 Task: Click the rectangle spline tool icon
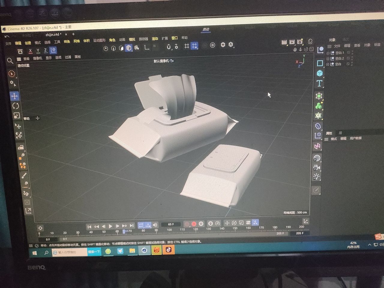[320, 63]
